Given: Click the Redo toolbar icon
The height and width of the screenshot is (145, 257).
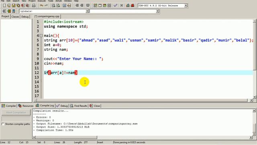Looking at the screenshot, I should (46, 5).
